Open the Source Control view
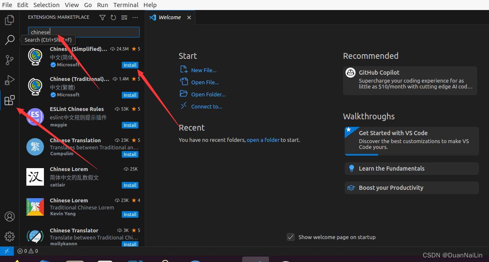This screenshot has width=489, height=262. 9,60
